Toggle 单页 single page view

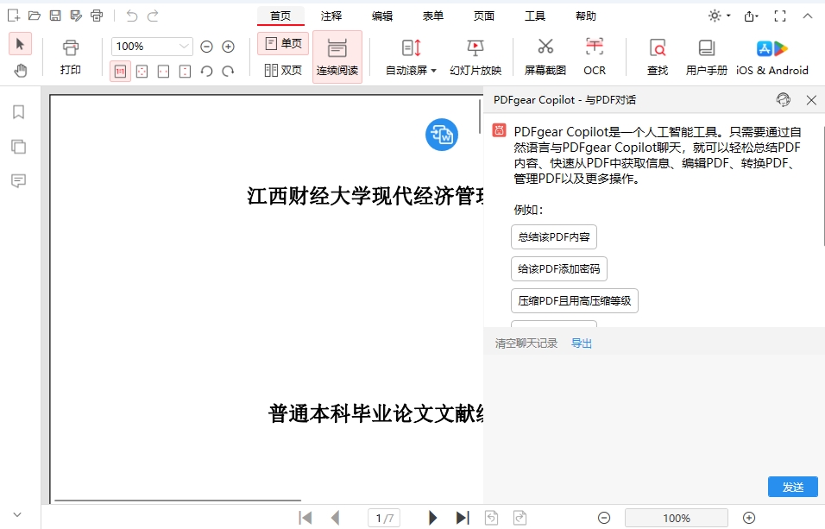(282, 43)
